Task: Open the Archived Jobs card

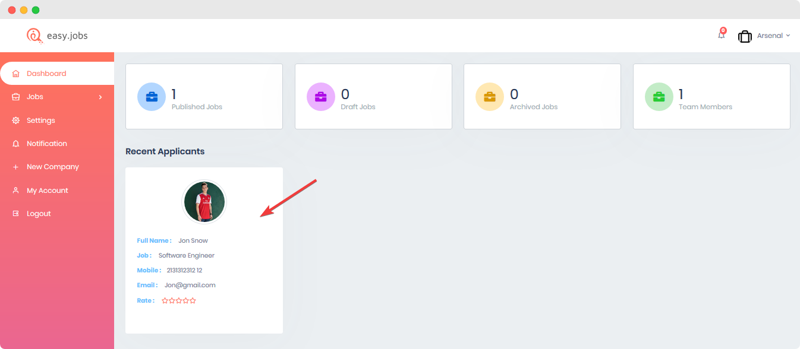Action: click(542, 97)
